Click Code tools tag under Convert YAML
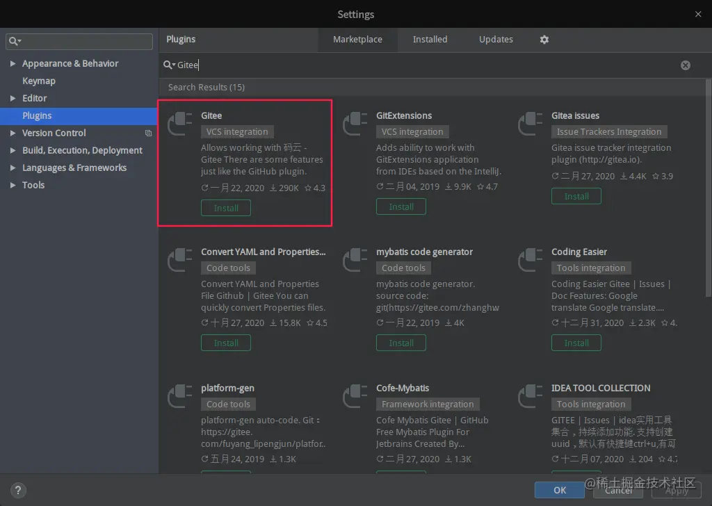 pos(228,268)
